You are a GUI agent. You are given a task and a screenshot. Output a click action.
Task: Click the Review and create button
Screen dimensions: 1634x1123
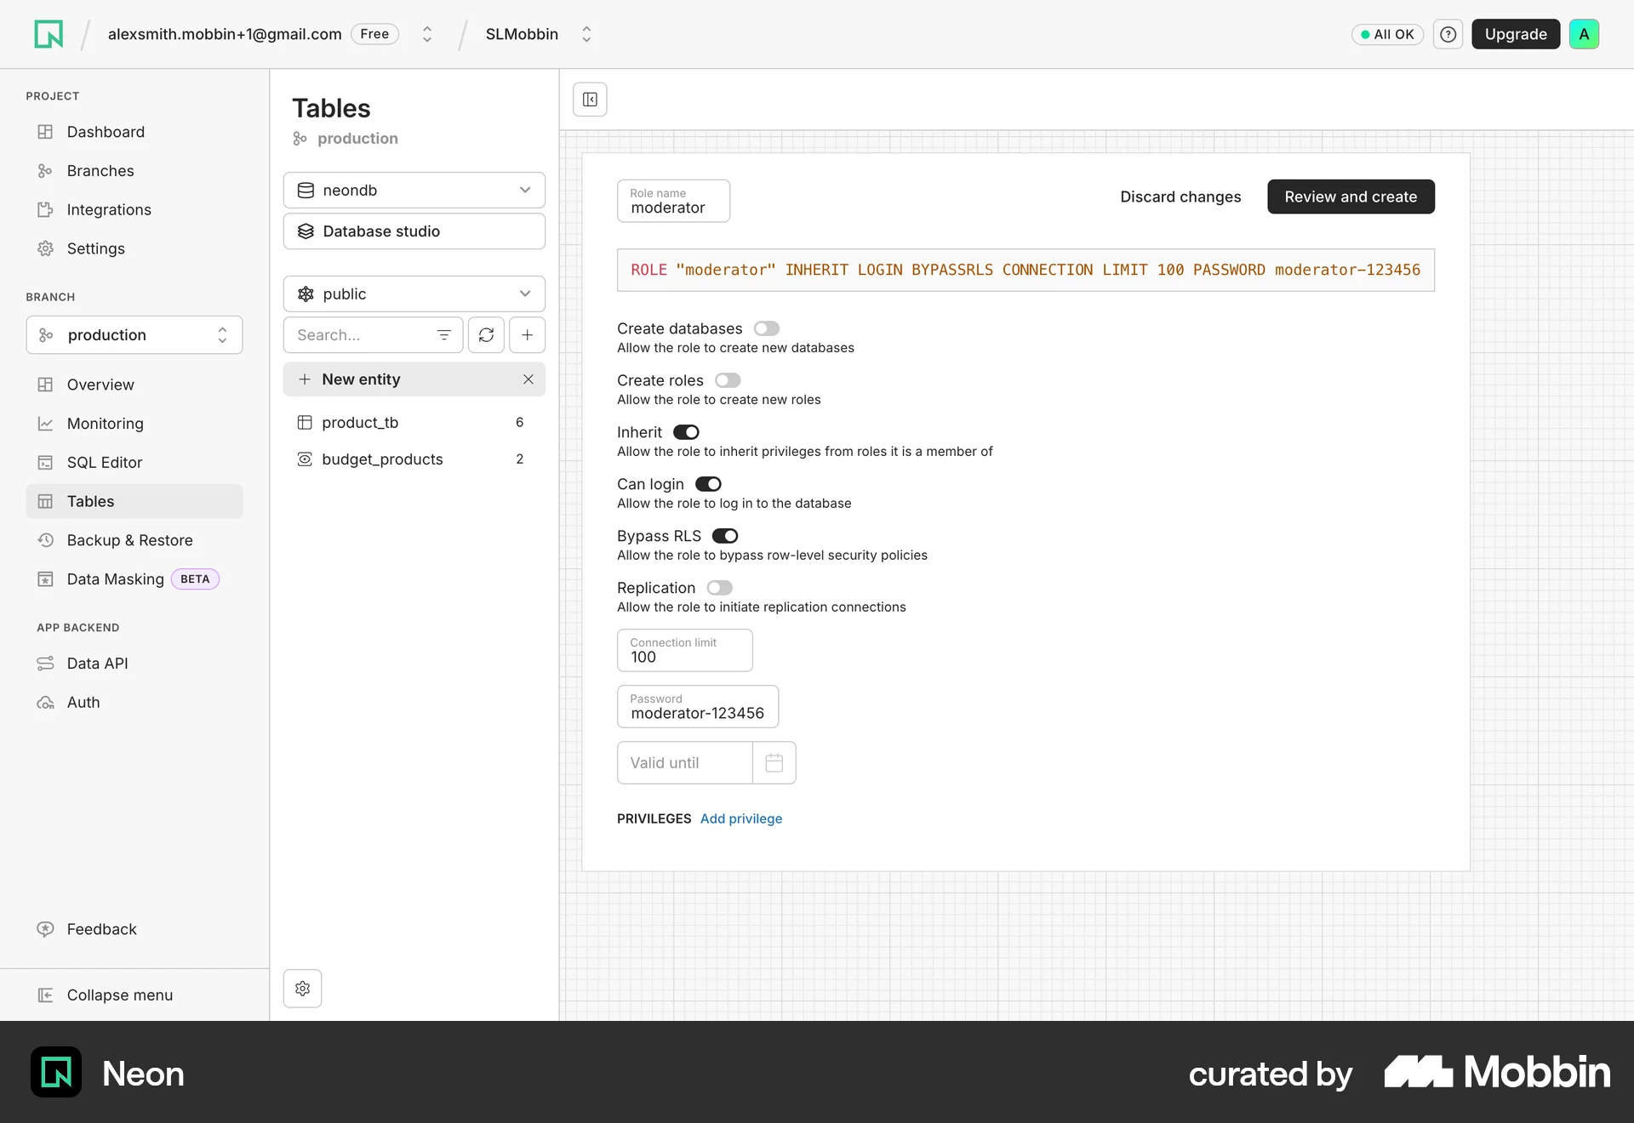coord(1351,197)
